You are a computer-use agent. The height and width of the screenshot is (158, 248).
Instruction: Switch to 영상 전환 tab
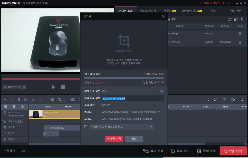(236, 11)
